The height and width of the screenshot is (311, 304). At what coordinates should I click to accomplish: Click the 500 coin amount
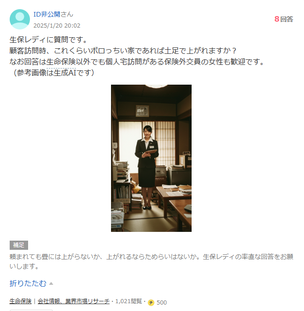pos(162,302)
